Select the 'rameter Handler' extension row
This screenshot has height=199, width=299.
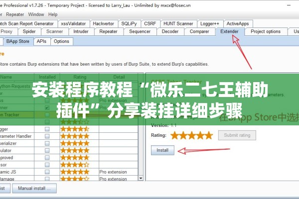69,136
